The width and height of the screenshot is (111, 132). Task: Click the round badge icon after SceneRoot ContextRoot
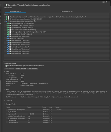click(x=35, y=21)
